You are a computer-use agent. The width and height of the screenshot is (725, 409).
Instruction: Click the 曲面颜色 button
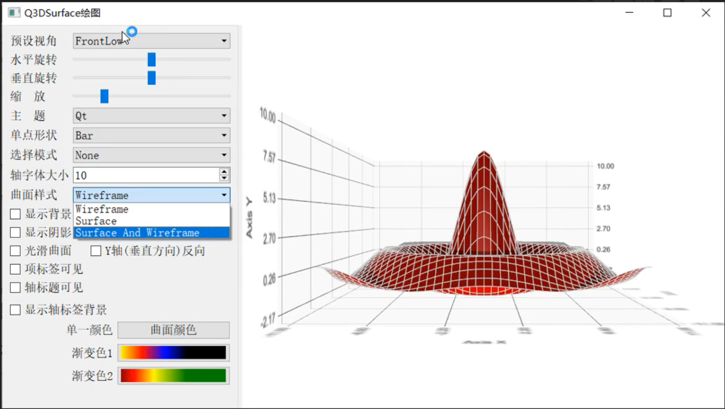pos(174,330)
